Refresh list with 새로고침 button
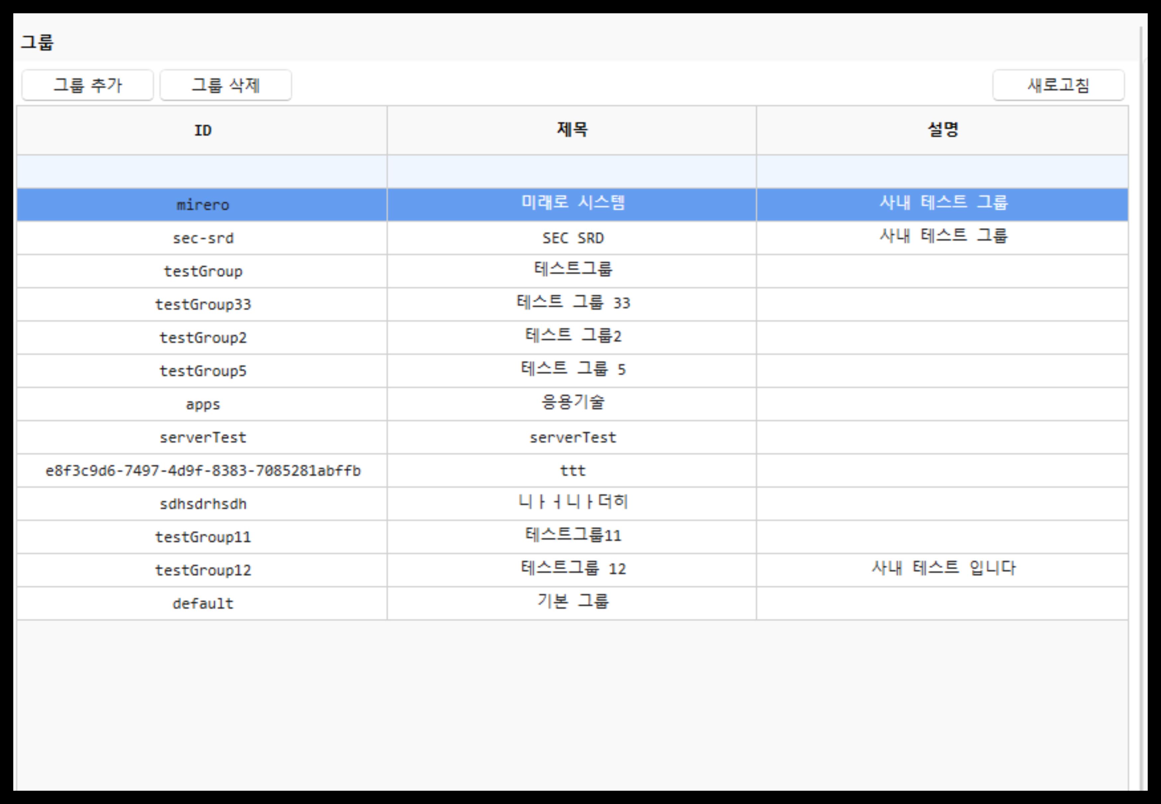 pos(1058,85)
